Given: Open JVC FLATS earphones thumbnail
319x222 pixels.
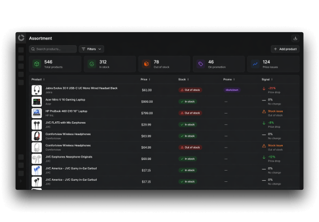Looking at the screenshot, I should 37,124.
